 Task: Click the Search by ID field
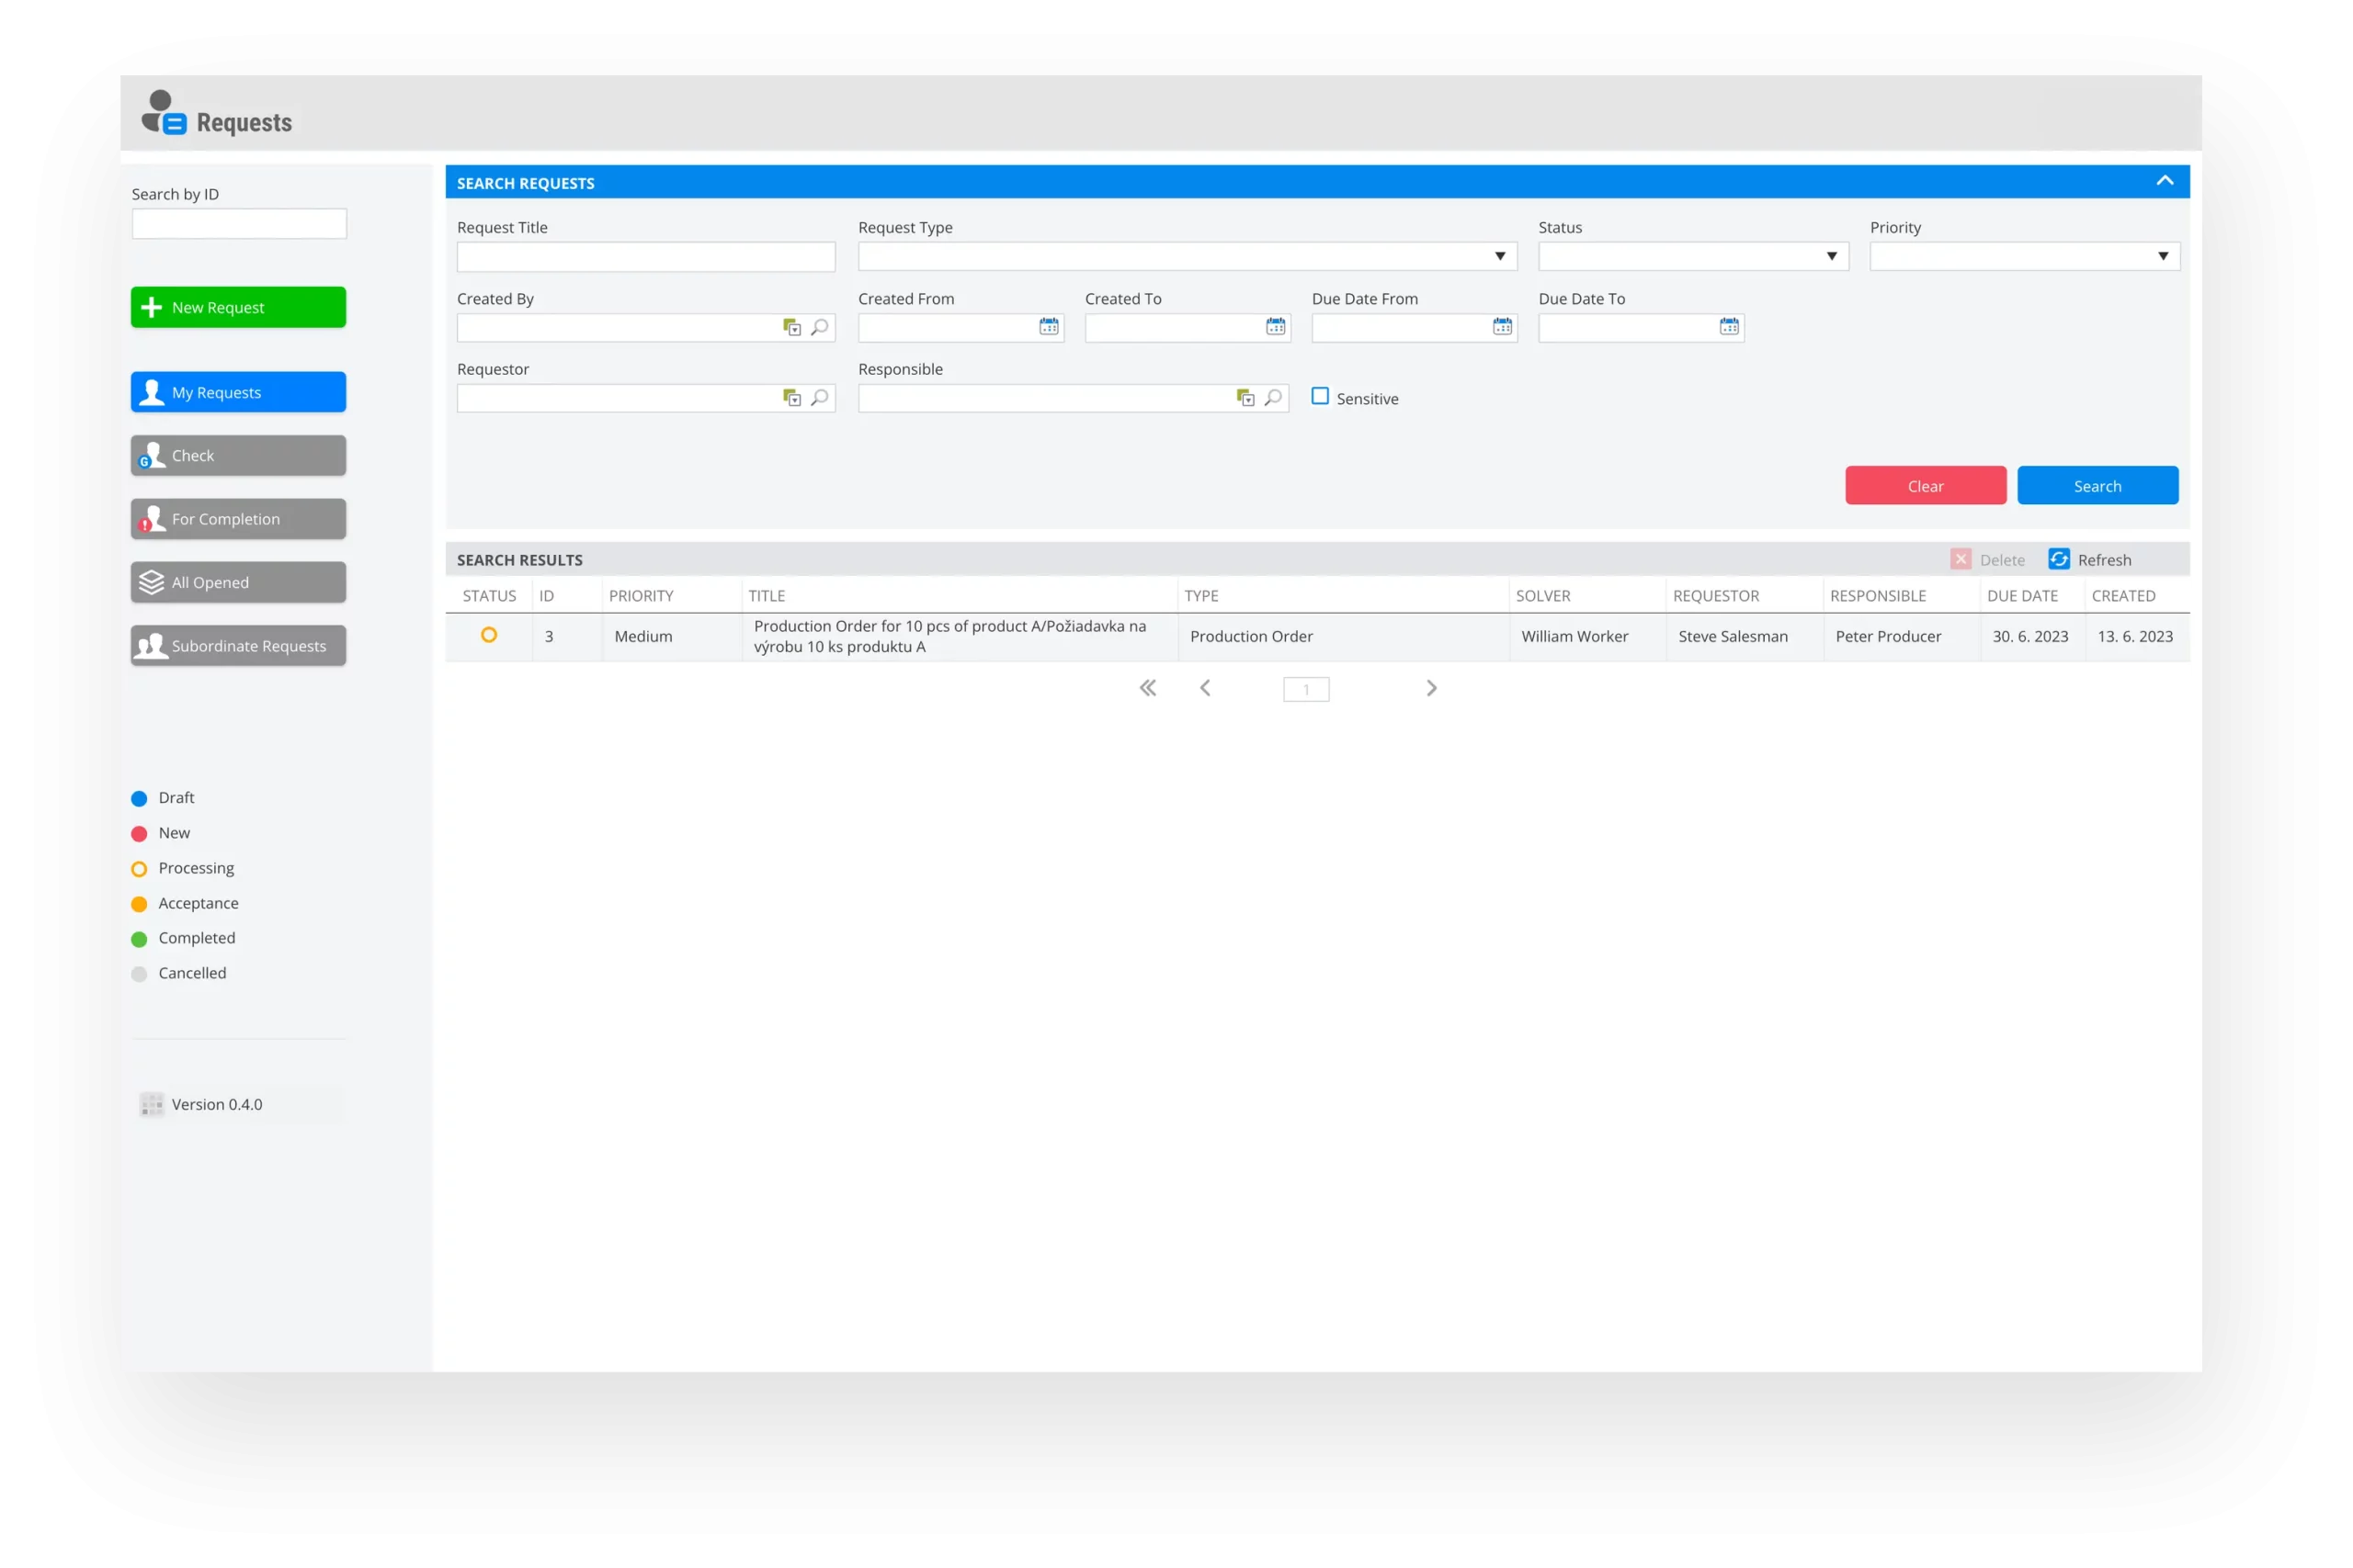(239, 224)
